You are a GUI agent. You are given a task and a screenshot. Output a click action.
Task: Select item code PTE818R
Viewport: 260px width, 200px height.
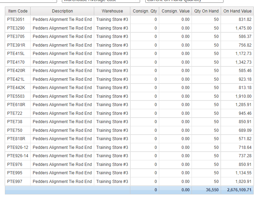[16, 139]
